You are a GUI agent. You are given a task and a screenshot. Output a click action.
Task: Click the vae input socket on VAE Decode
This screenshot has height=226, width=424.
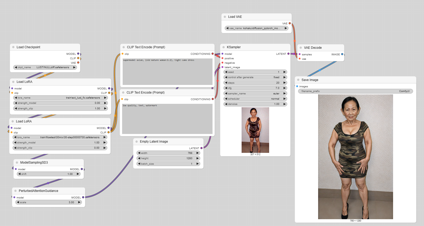coord(300,59)
